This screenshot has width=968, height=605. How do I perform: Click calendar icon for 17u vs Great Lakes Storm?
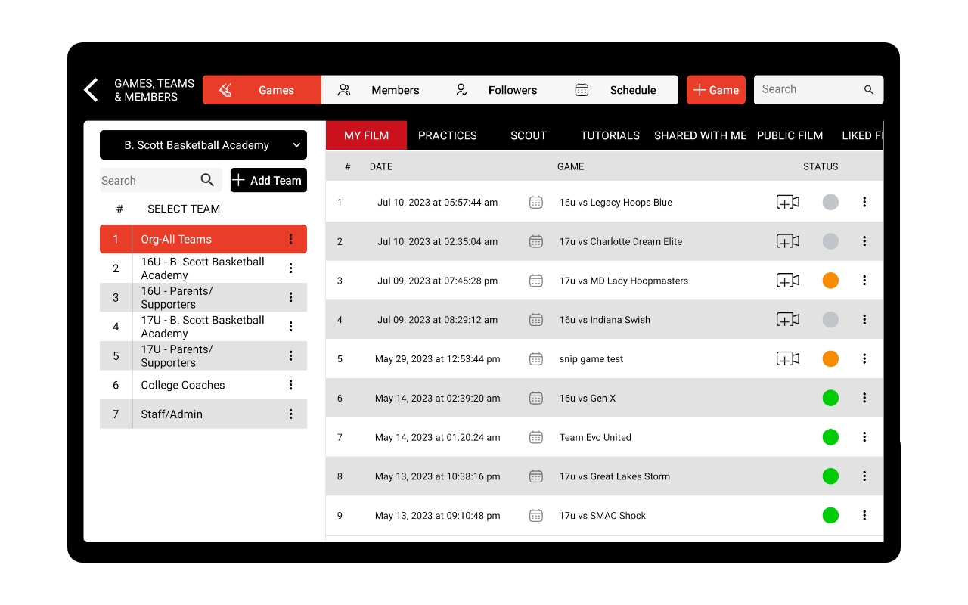[536, 476]
